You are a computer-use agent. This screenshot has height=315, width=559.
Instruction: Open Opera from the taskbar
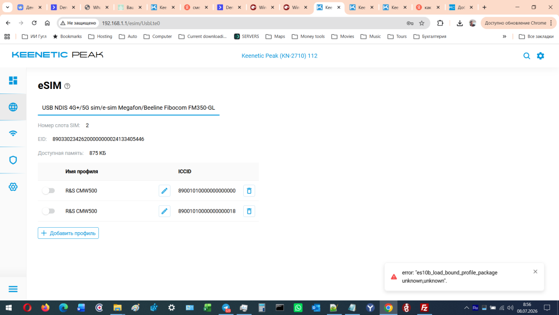[27, 308]
